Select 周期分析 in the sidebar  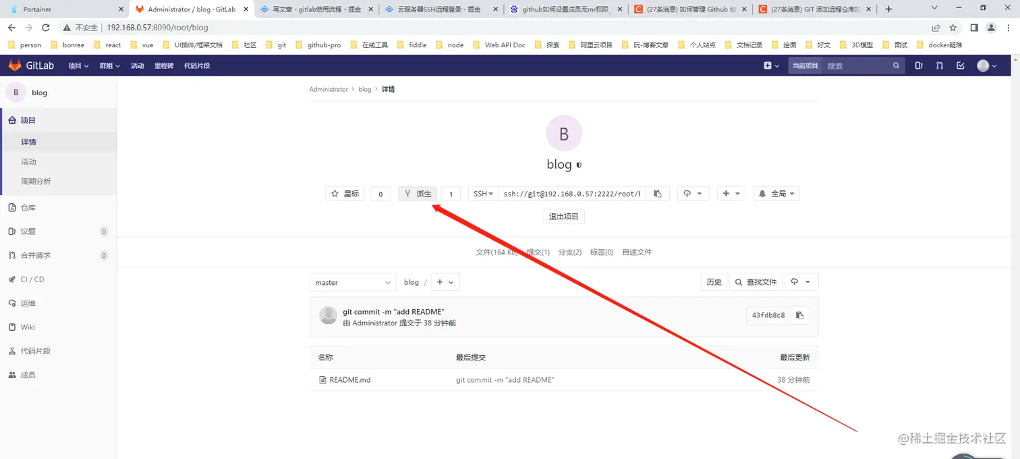58,182
